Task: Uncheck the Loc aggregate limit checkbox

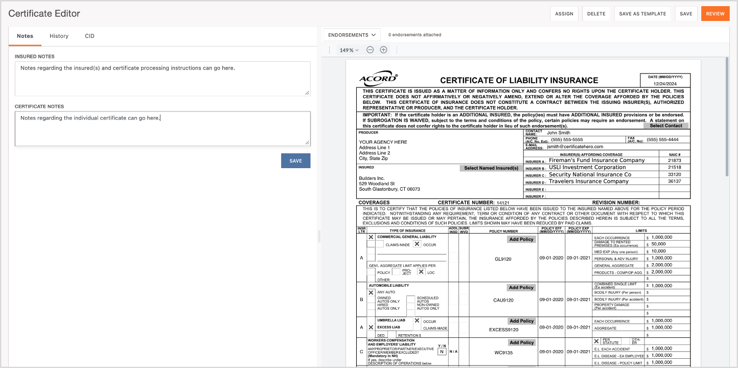Action: click(421, 271)
